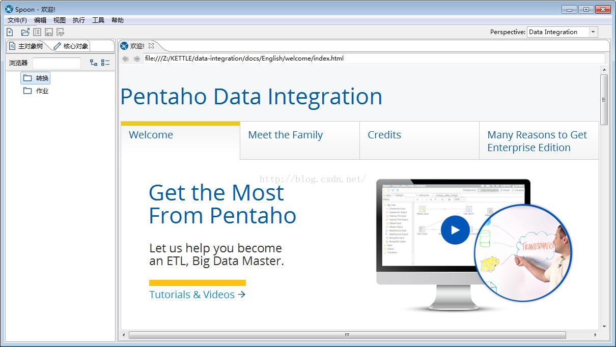Image resolution: width=616 pixels, height=347 pixels.
Task: Follow the Tutorials & Videos link
Action: coord(197,295)
